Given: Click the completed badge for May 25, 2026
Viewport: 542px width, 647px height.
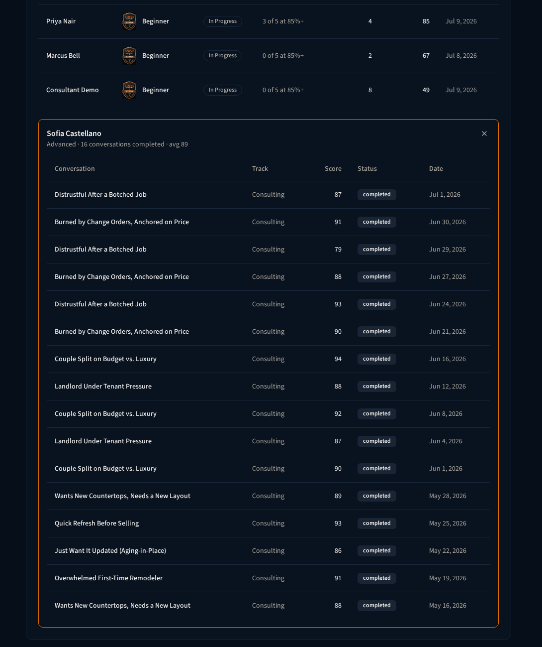Looking at the screenshot, I should pos(377,523).
